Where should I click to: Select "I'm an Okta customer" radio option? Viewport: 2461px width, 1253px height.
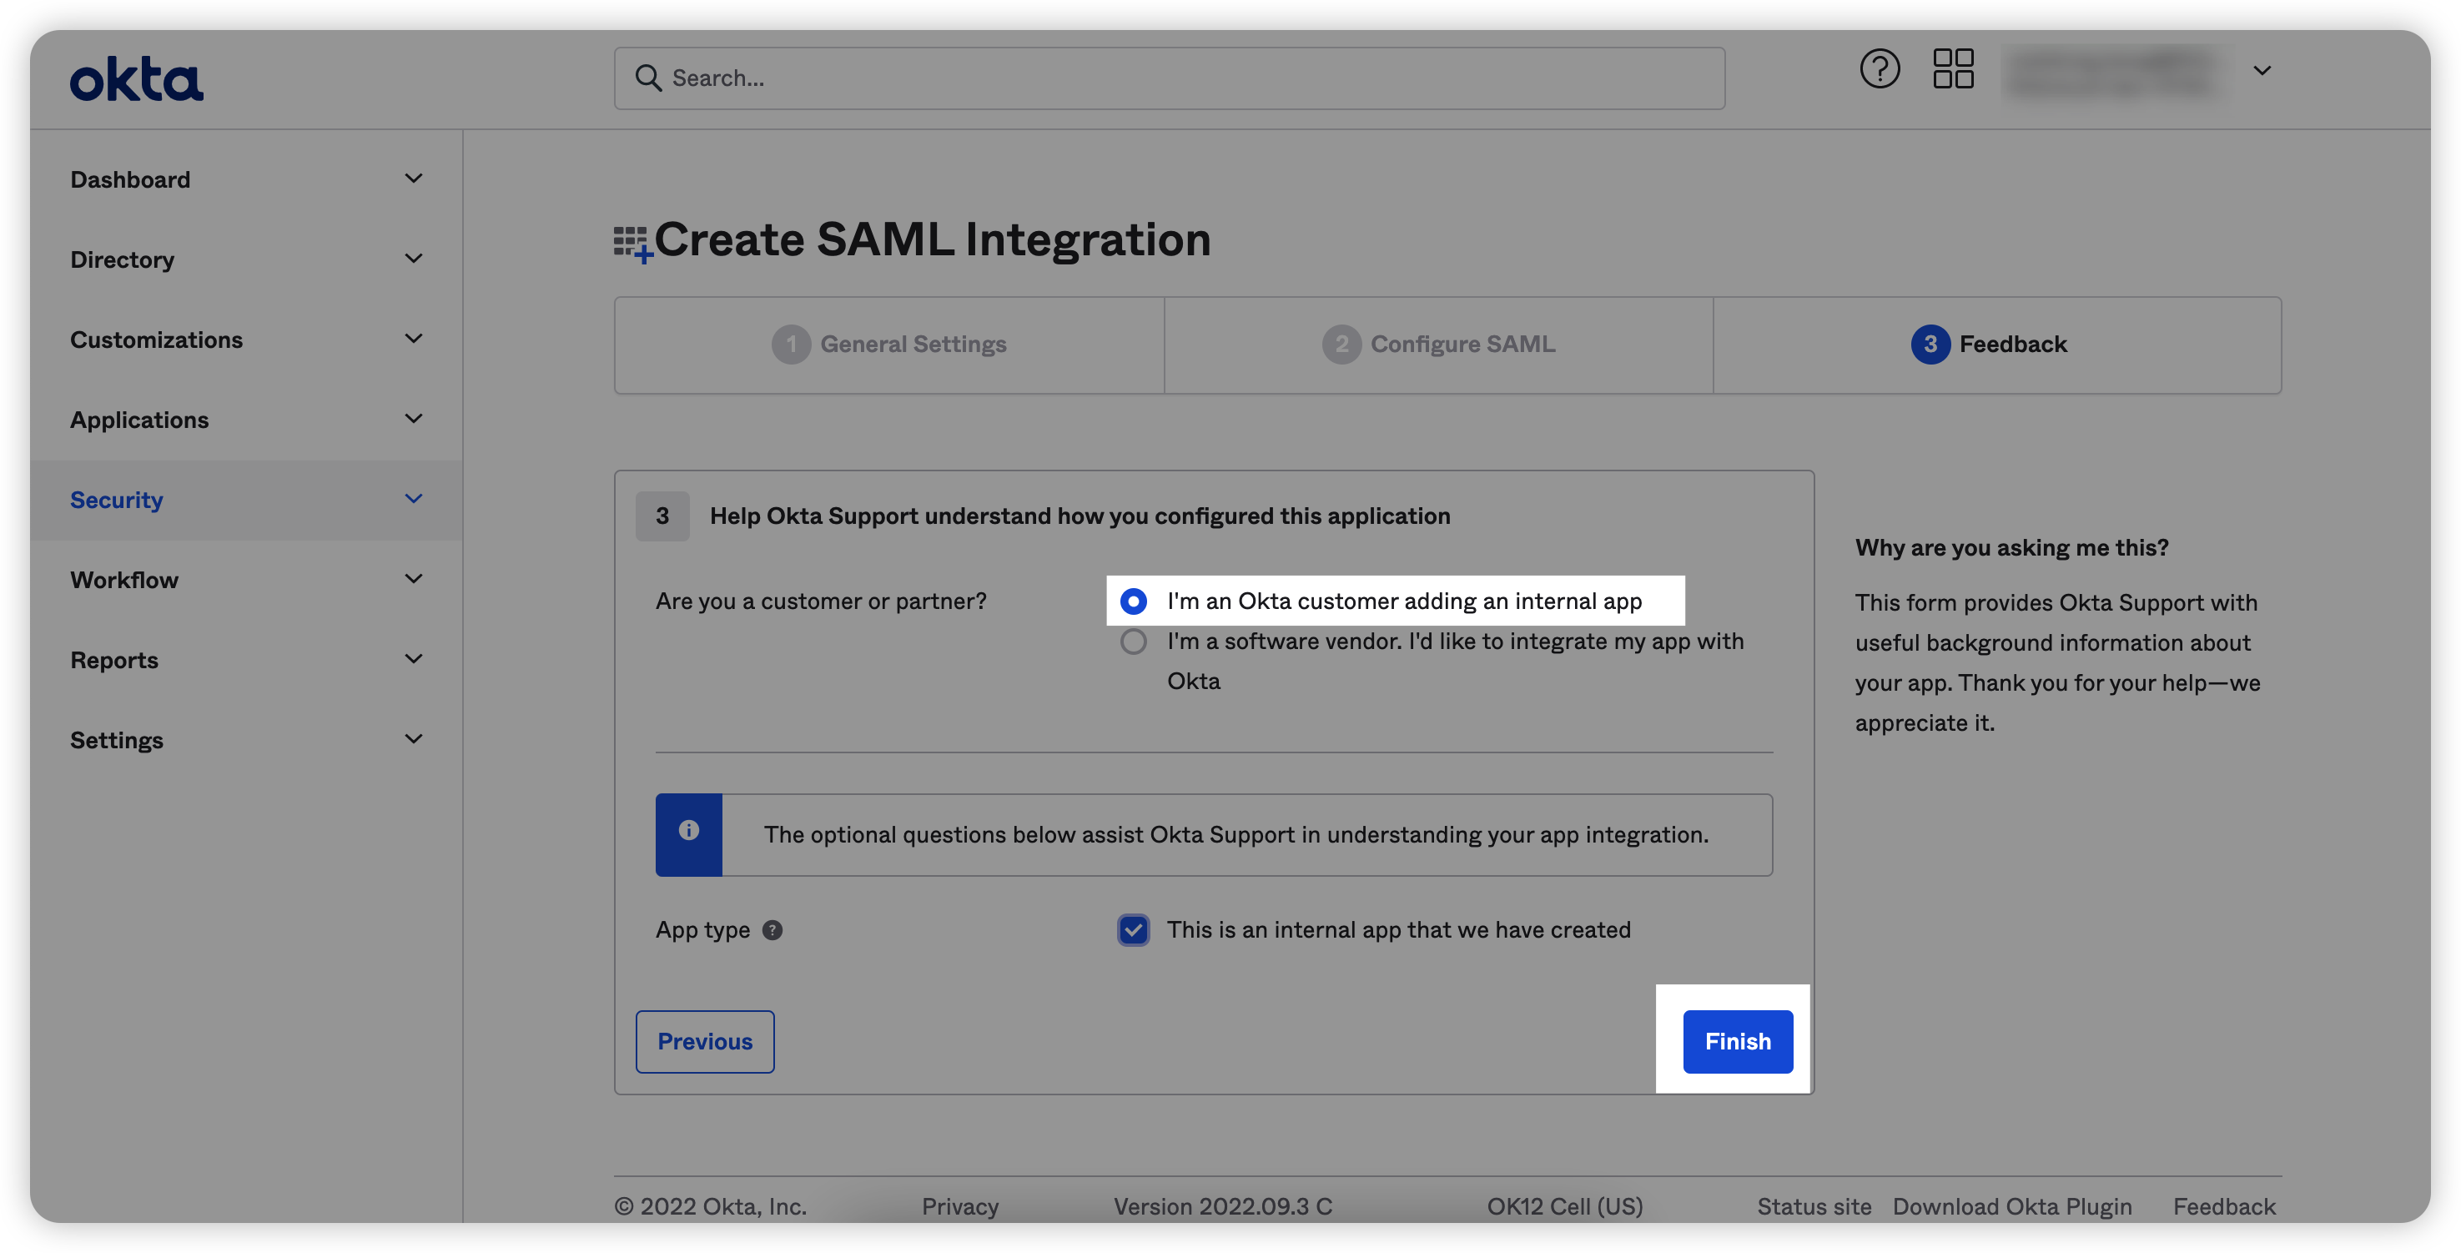click(1133, 601)
